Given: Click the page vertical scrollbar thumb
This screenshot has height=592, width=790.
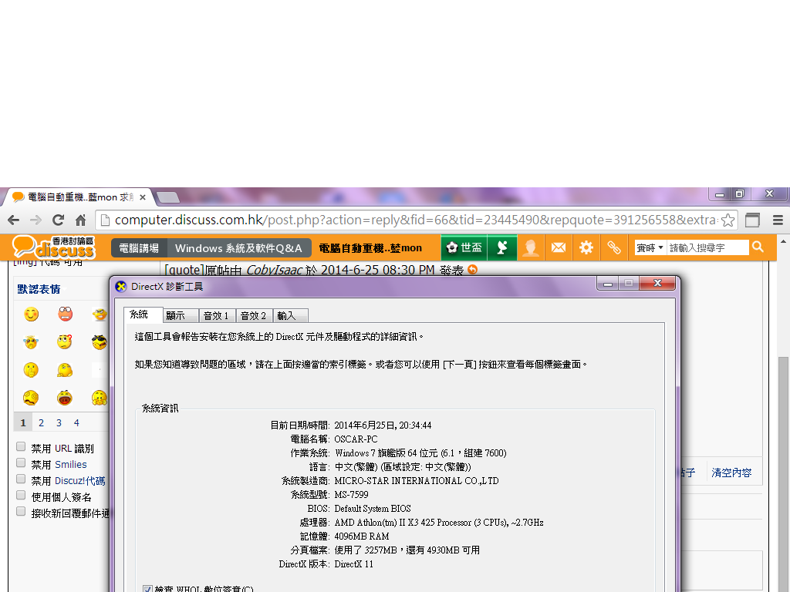Looking at the screenshot, I should click(x=784, y=474).
